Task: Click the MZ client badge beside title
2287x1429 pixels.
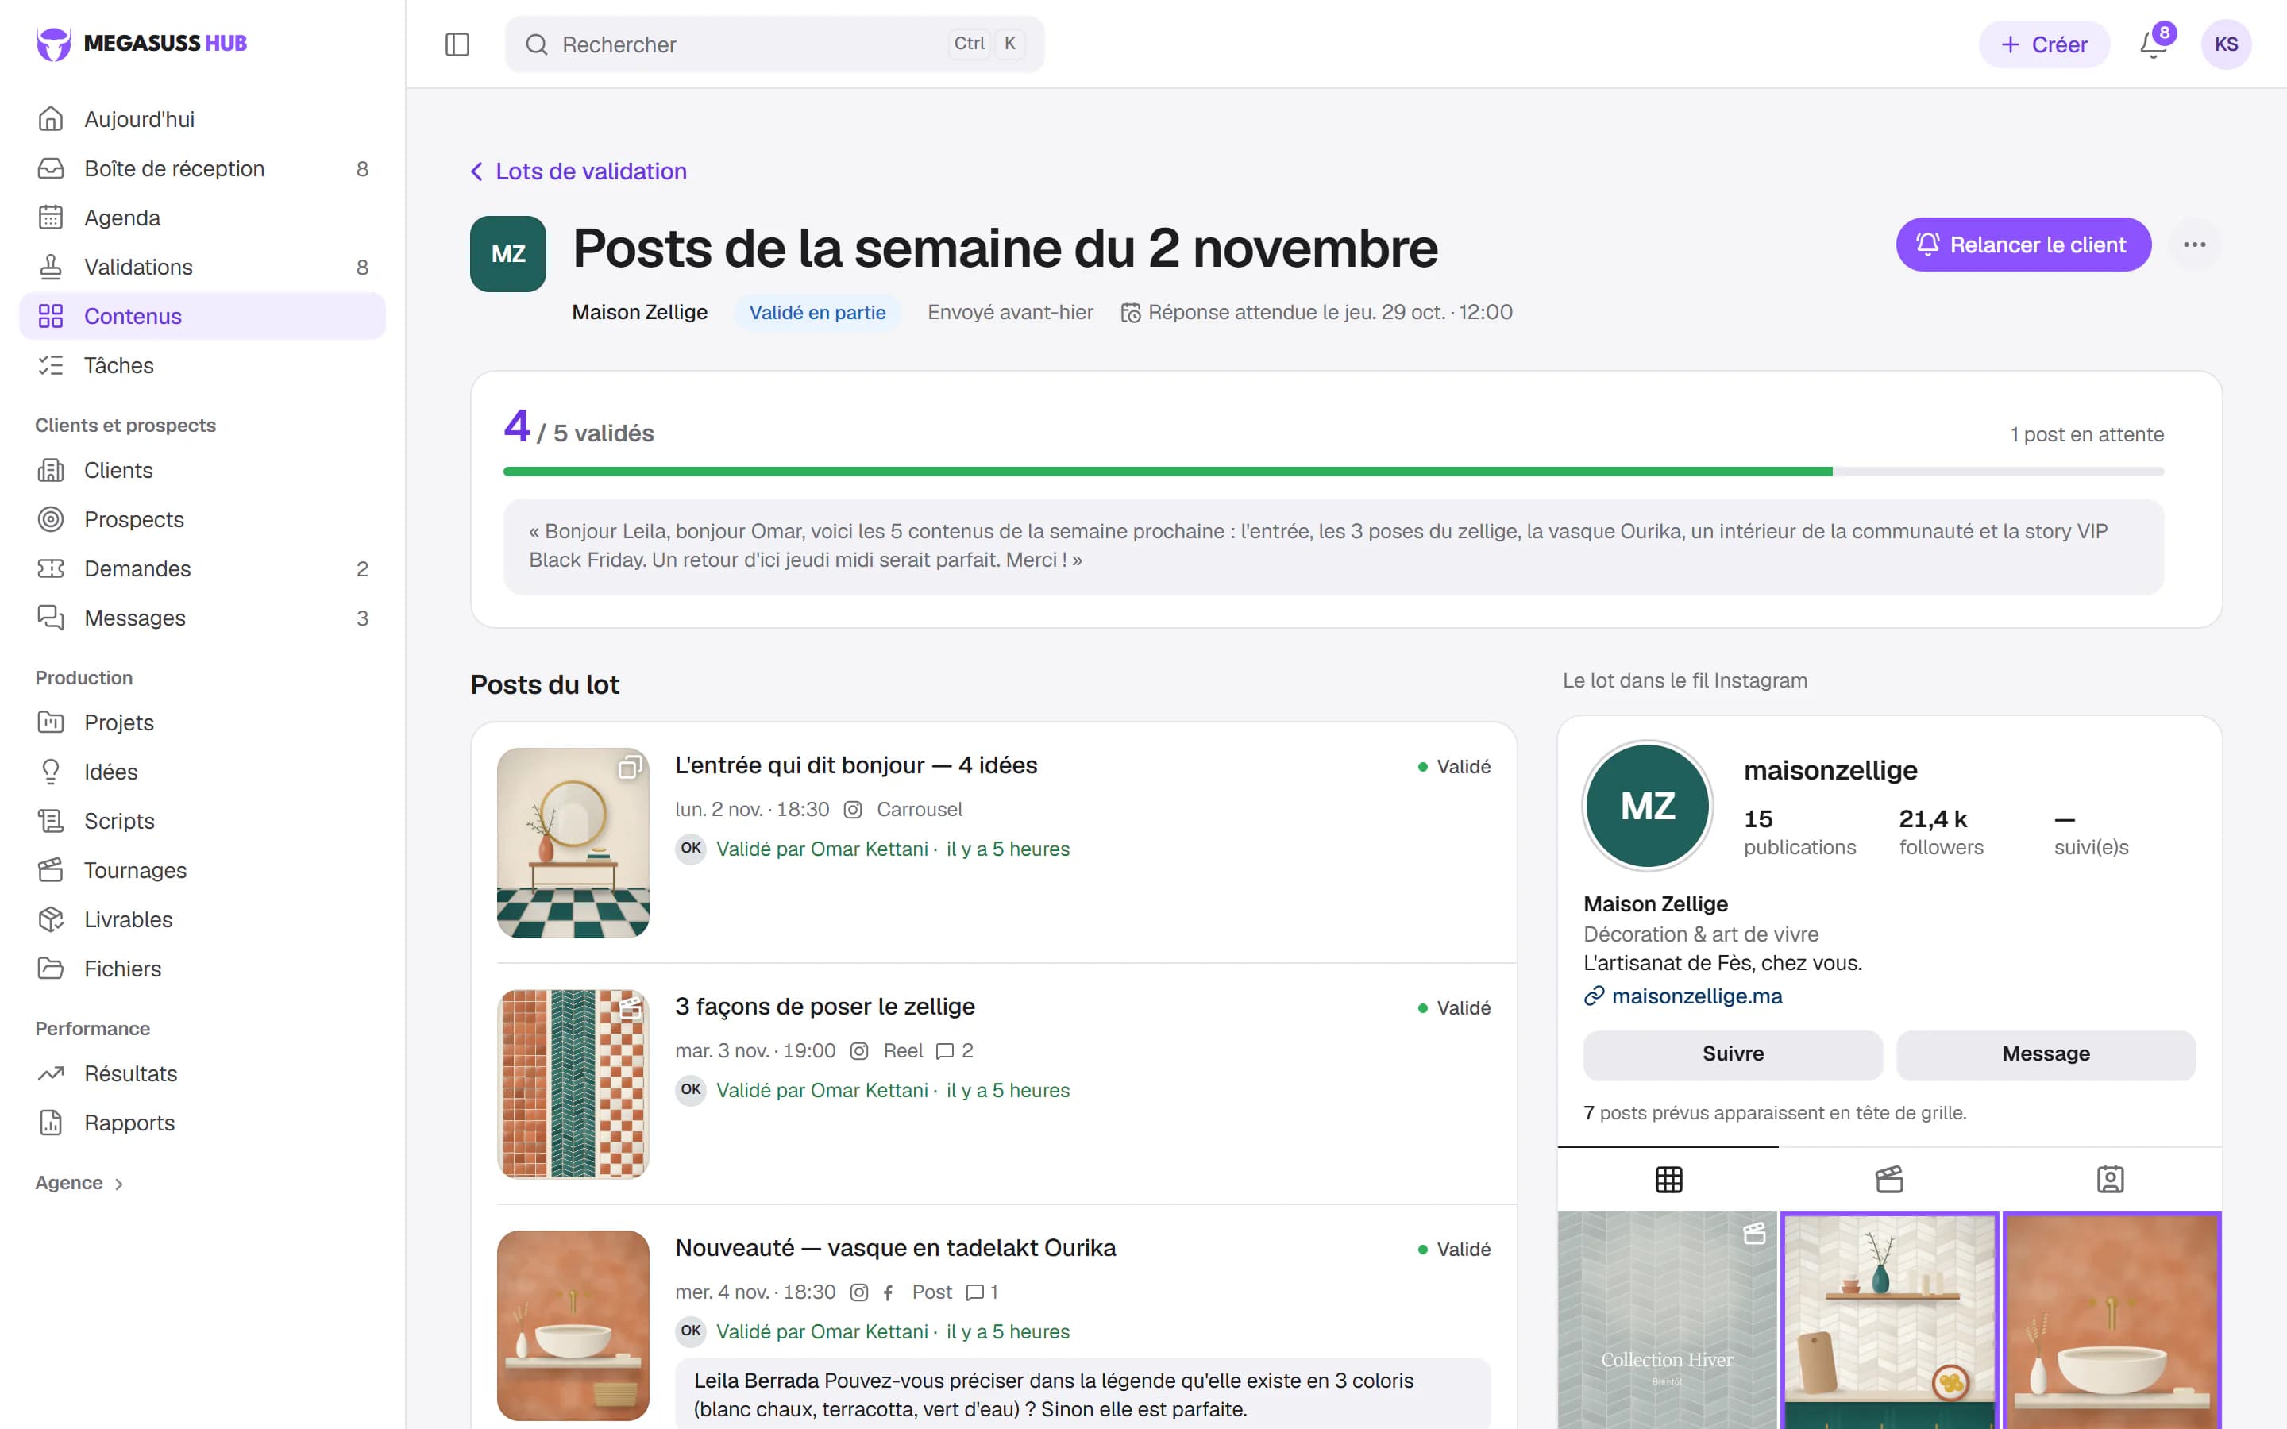Action: click(508, 253)
